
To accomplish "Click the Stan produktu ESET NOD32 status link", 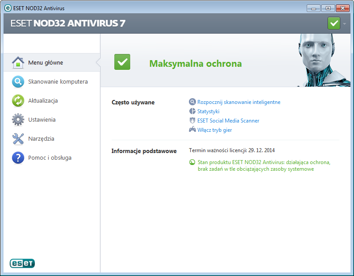I will pos(264,165).
